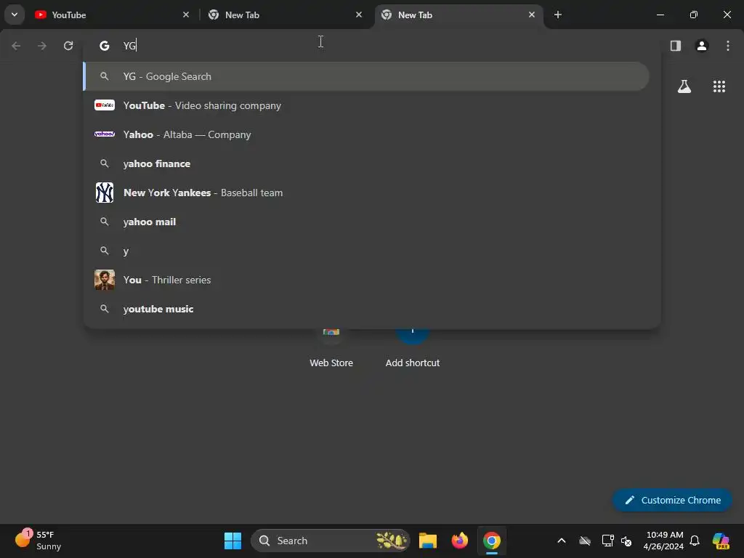Launch Firefox from taskbar
The image size is (744, 558).
point(459,541)
